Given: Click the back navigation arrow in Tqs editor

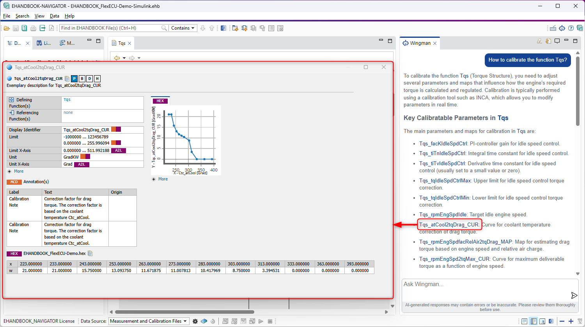Looking at the screenshot, I should [117, 58].
